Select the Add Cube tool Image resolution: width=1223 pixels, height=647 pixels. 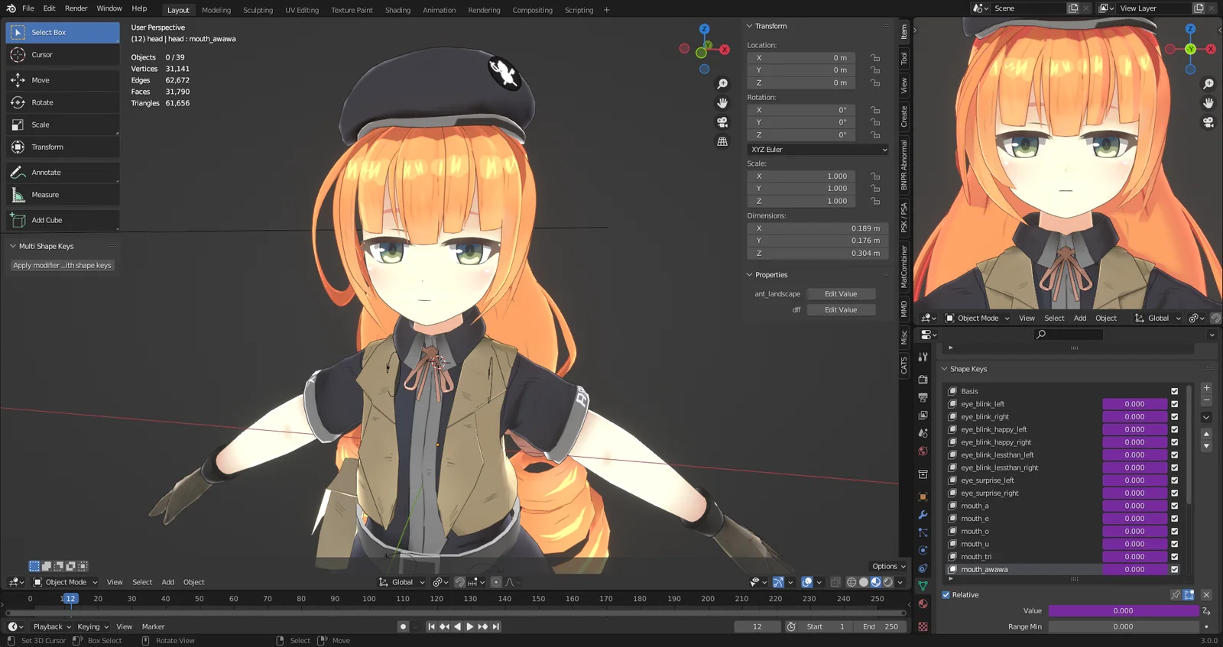click(x=63, y=220)
